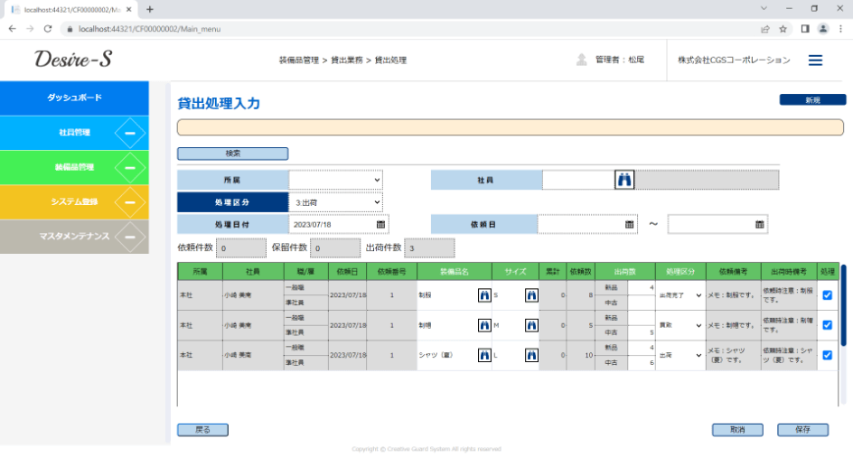Open equipment name lookup binoculars in 制服 row
853x457 pixels.
484,295
